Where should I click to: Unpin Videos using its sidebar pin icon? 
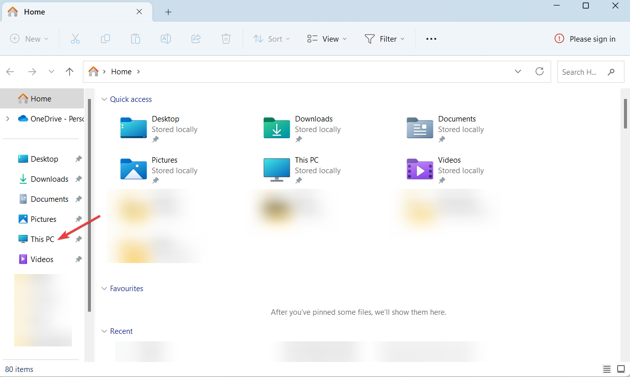point(78,259)
